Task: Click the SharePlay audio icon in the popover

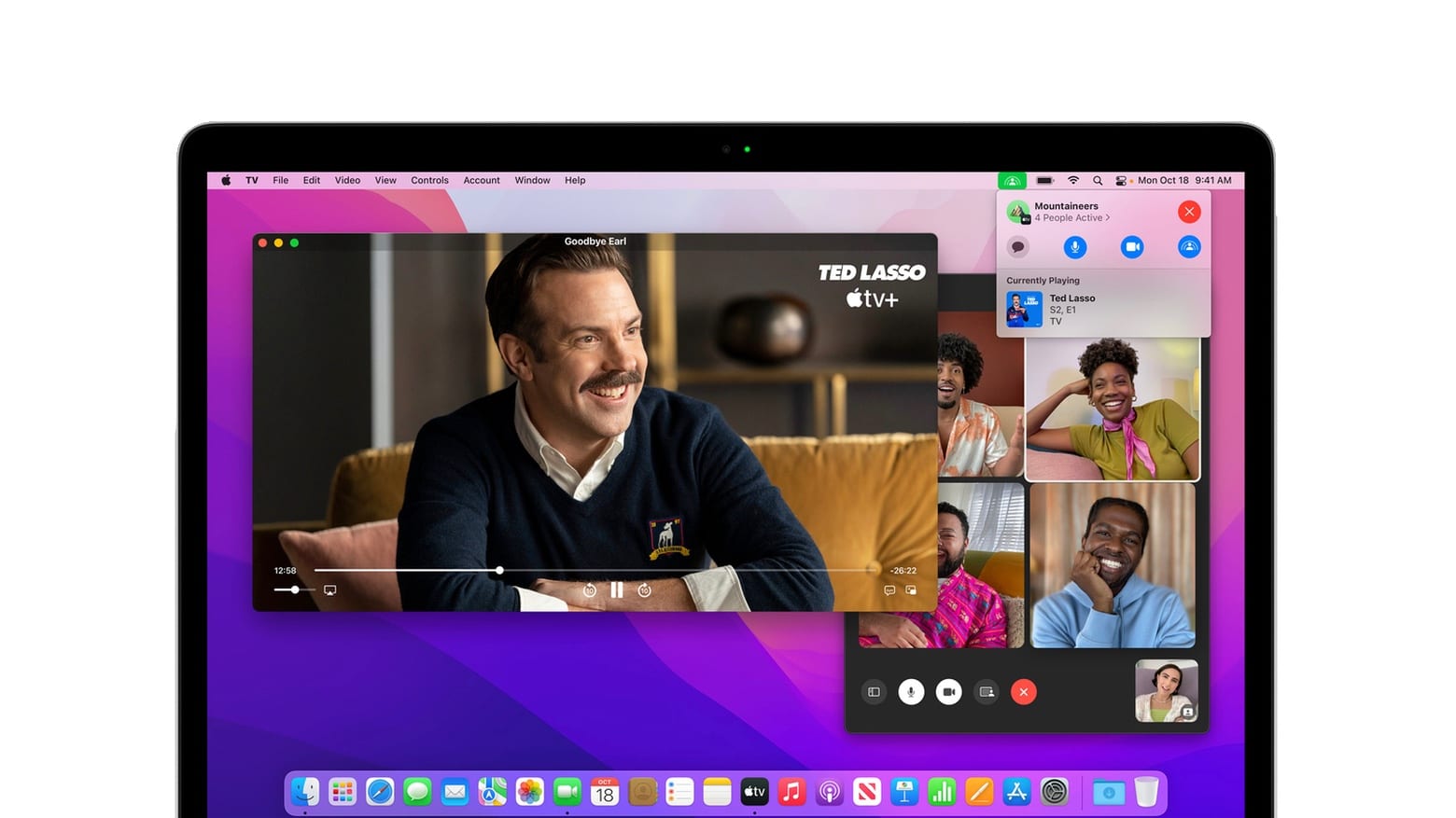Action: coord(1189,247)
